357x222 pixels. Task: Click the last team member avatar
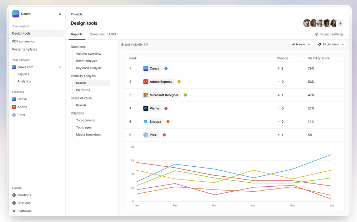tap(333, 23)
